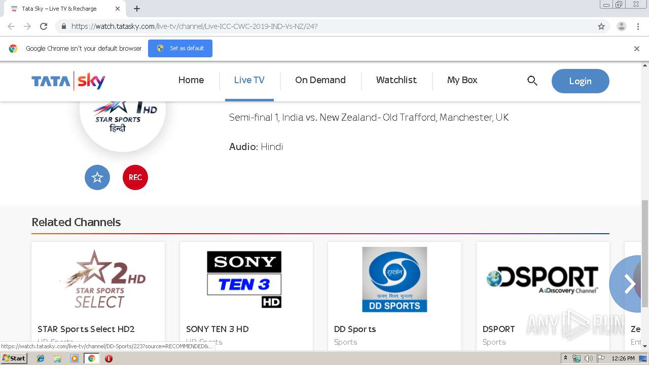Dismiss the default browser notification bar
Screen dimensions: 649x365
[x=637, y=49]
